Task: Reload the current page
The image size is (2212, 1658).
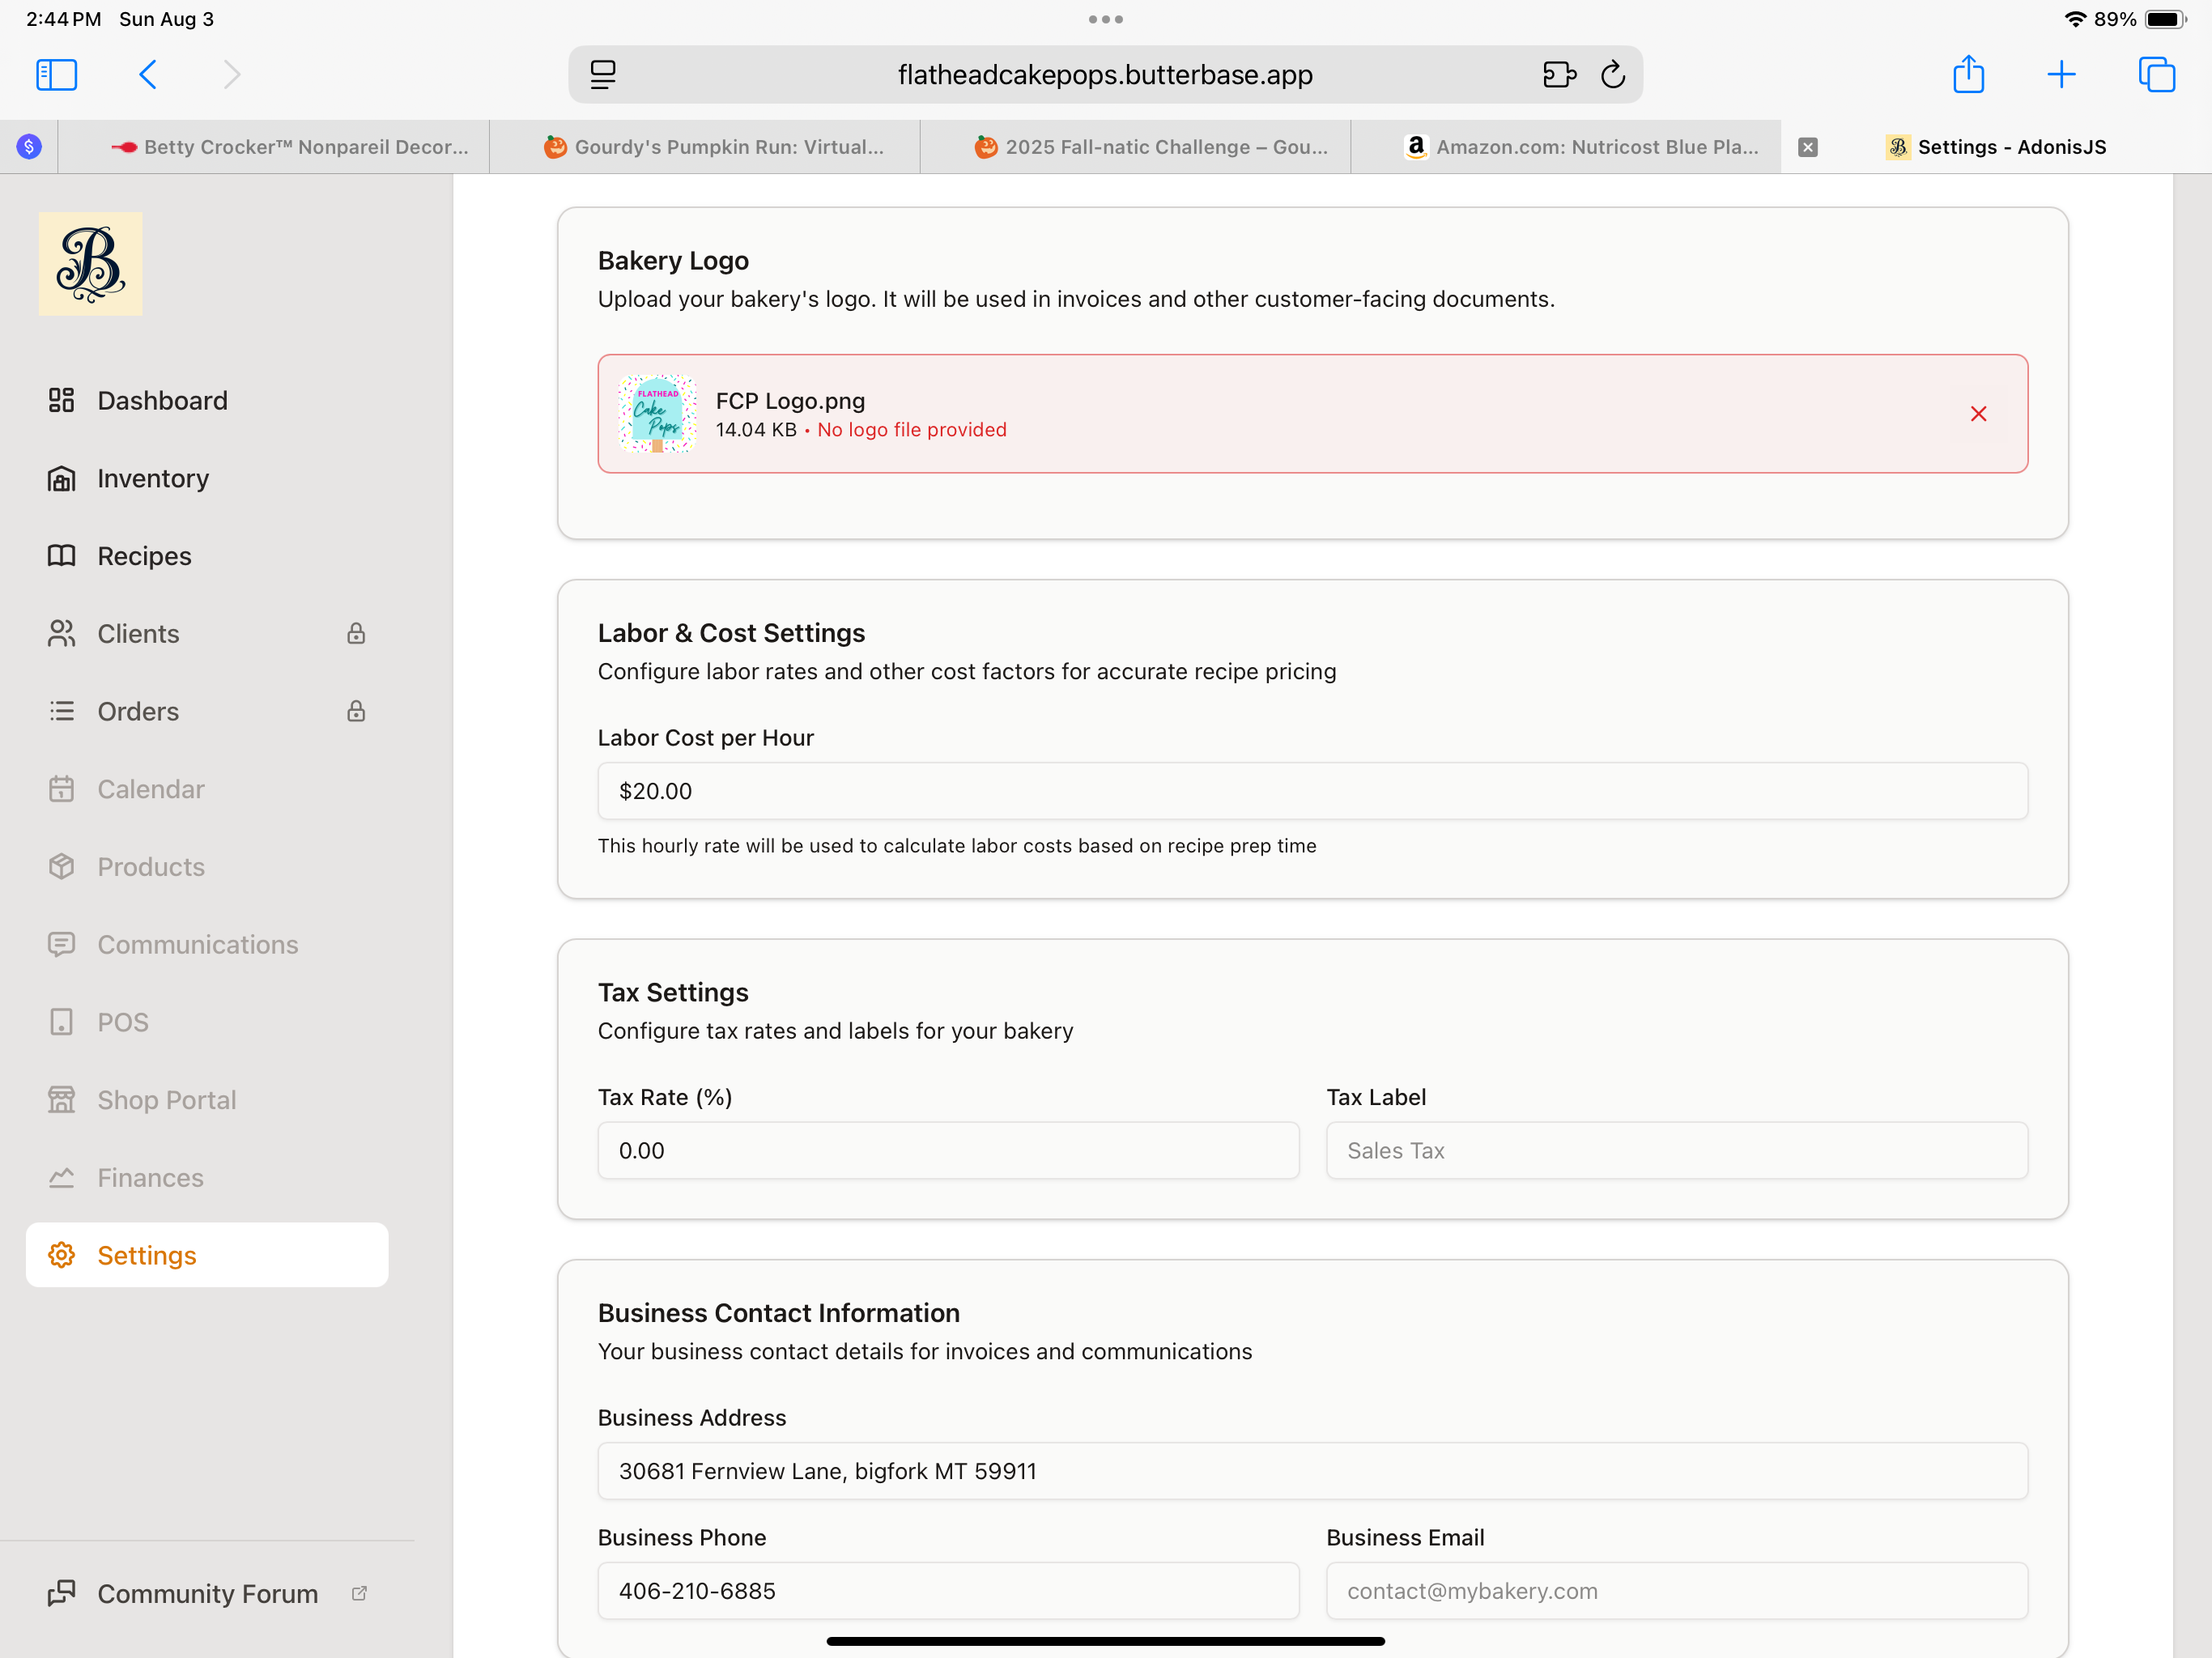Action: click(1612, 75)
